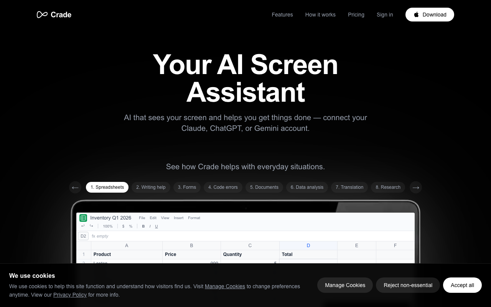491x307 pixels.
Task: Click the green spreadsheet app icon
Action: [x=83, y=218]
